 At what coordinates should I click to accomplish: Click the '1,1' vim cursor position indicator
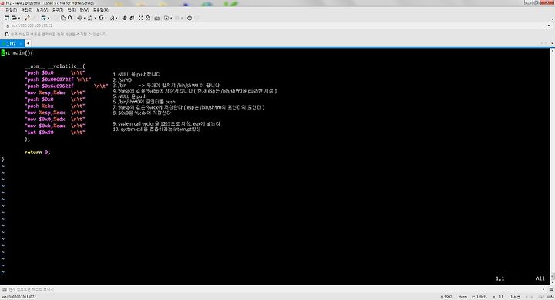click(499, 278)
